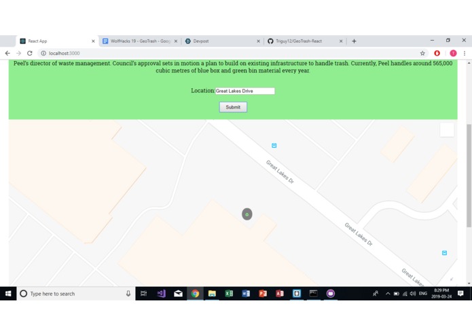Open the Chrome profile avatar
This screenshot has width=472, height=335.
click(x=453, y=53)
